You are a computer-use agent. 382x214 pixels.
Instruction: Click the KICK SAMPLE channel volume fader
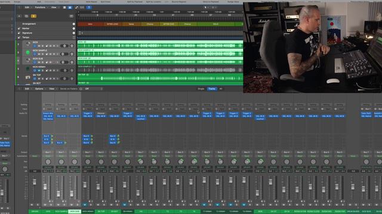point(58,193)
